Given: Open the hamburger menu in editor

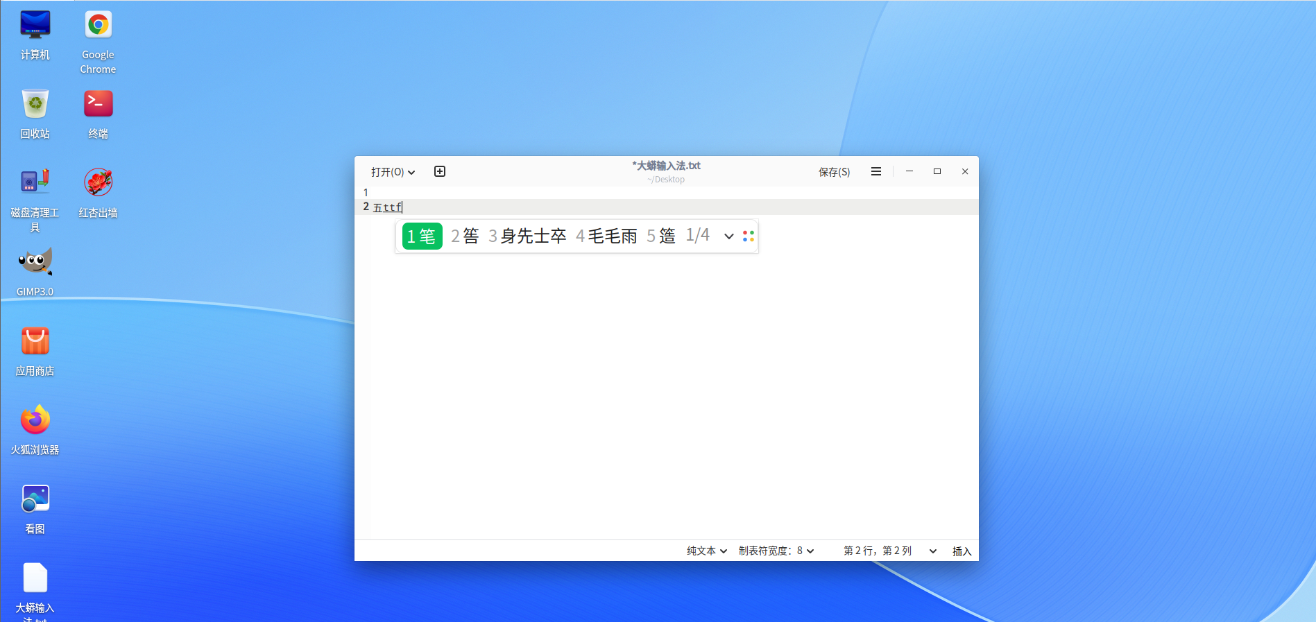Looking at the screenshot, I should (876, 171).
